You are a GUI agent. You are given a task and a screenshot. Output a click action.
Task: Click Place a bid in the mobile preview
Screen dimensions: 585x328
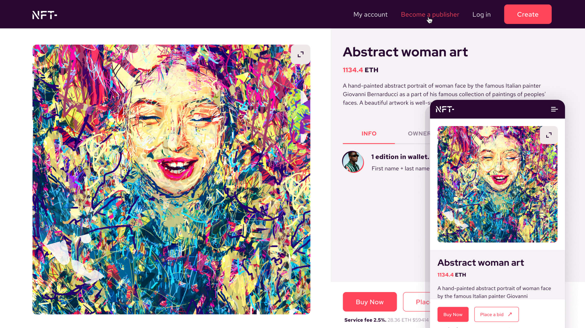click(496, 314)
